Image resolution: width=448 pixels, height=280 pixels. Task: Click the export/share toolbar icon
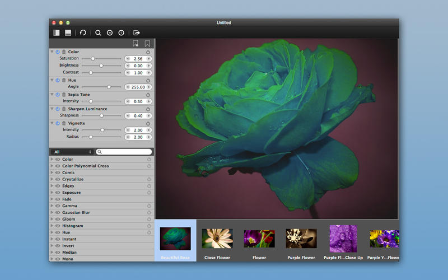137,33
